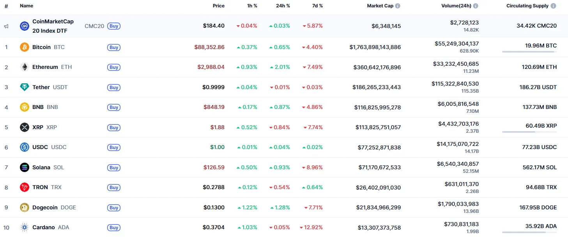Viewport: 568px width, 237px height.
Task: Click the Volume(24h) info icon
Action: [476, 6]
